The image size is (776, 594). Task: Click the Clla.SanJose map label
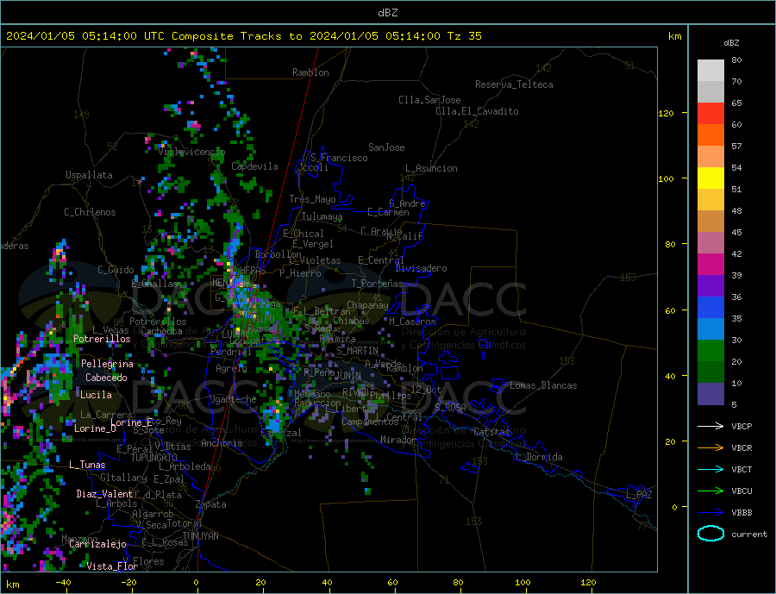pos(429,100)
